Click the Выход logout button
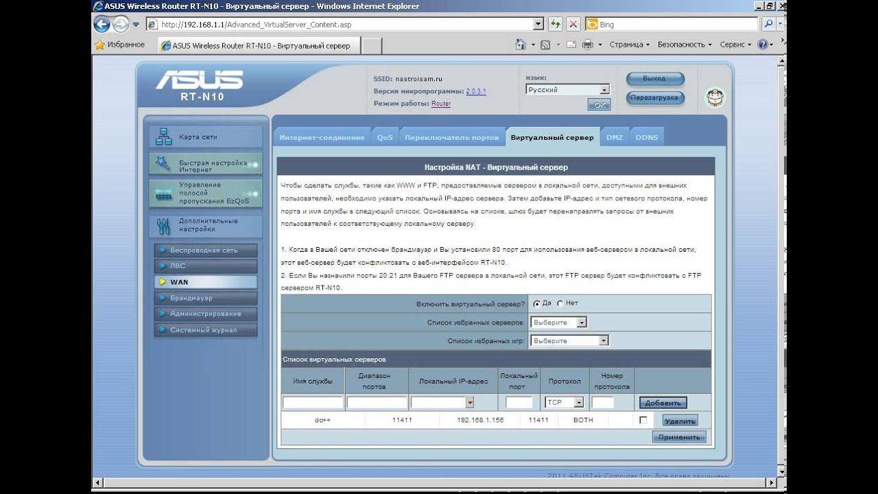The image size is (878, 494). tap(654, 79)
